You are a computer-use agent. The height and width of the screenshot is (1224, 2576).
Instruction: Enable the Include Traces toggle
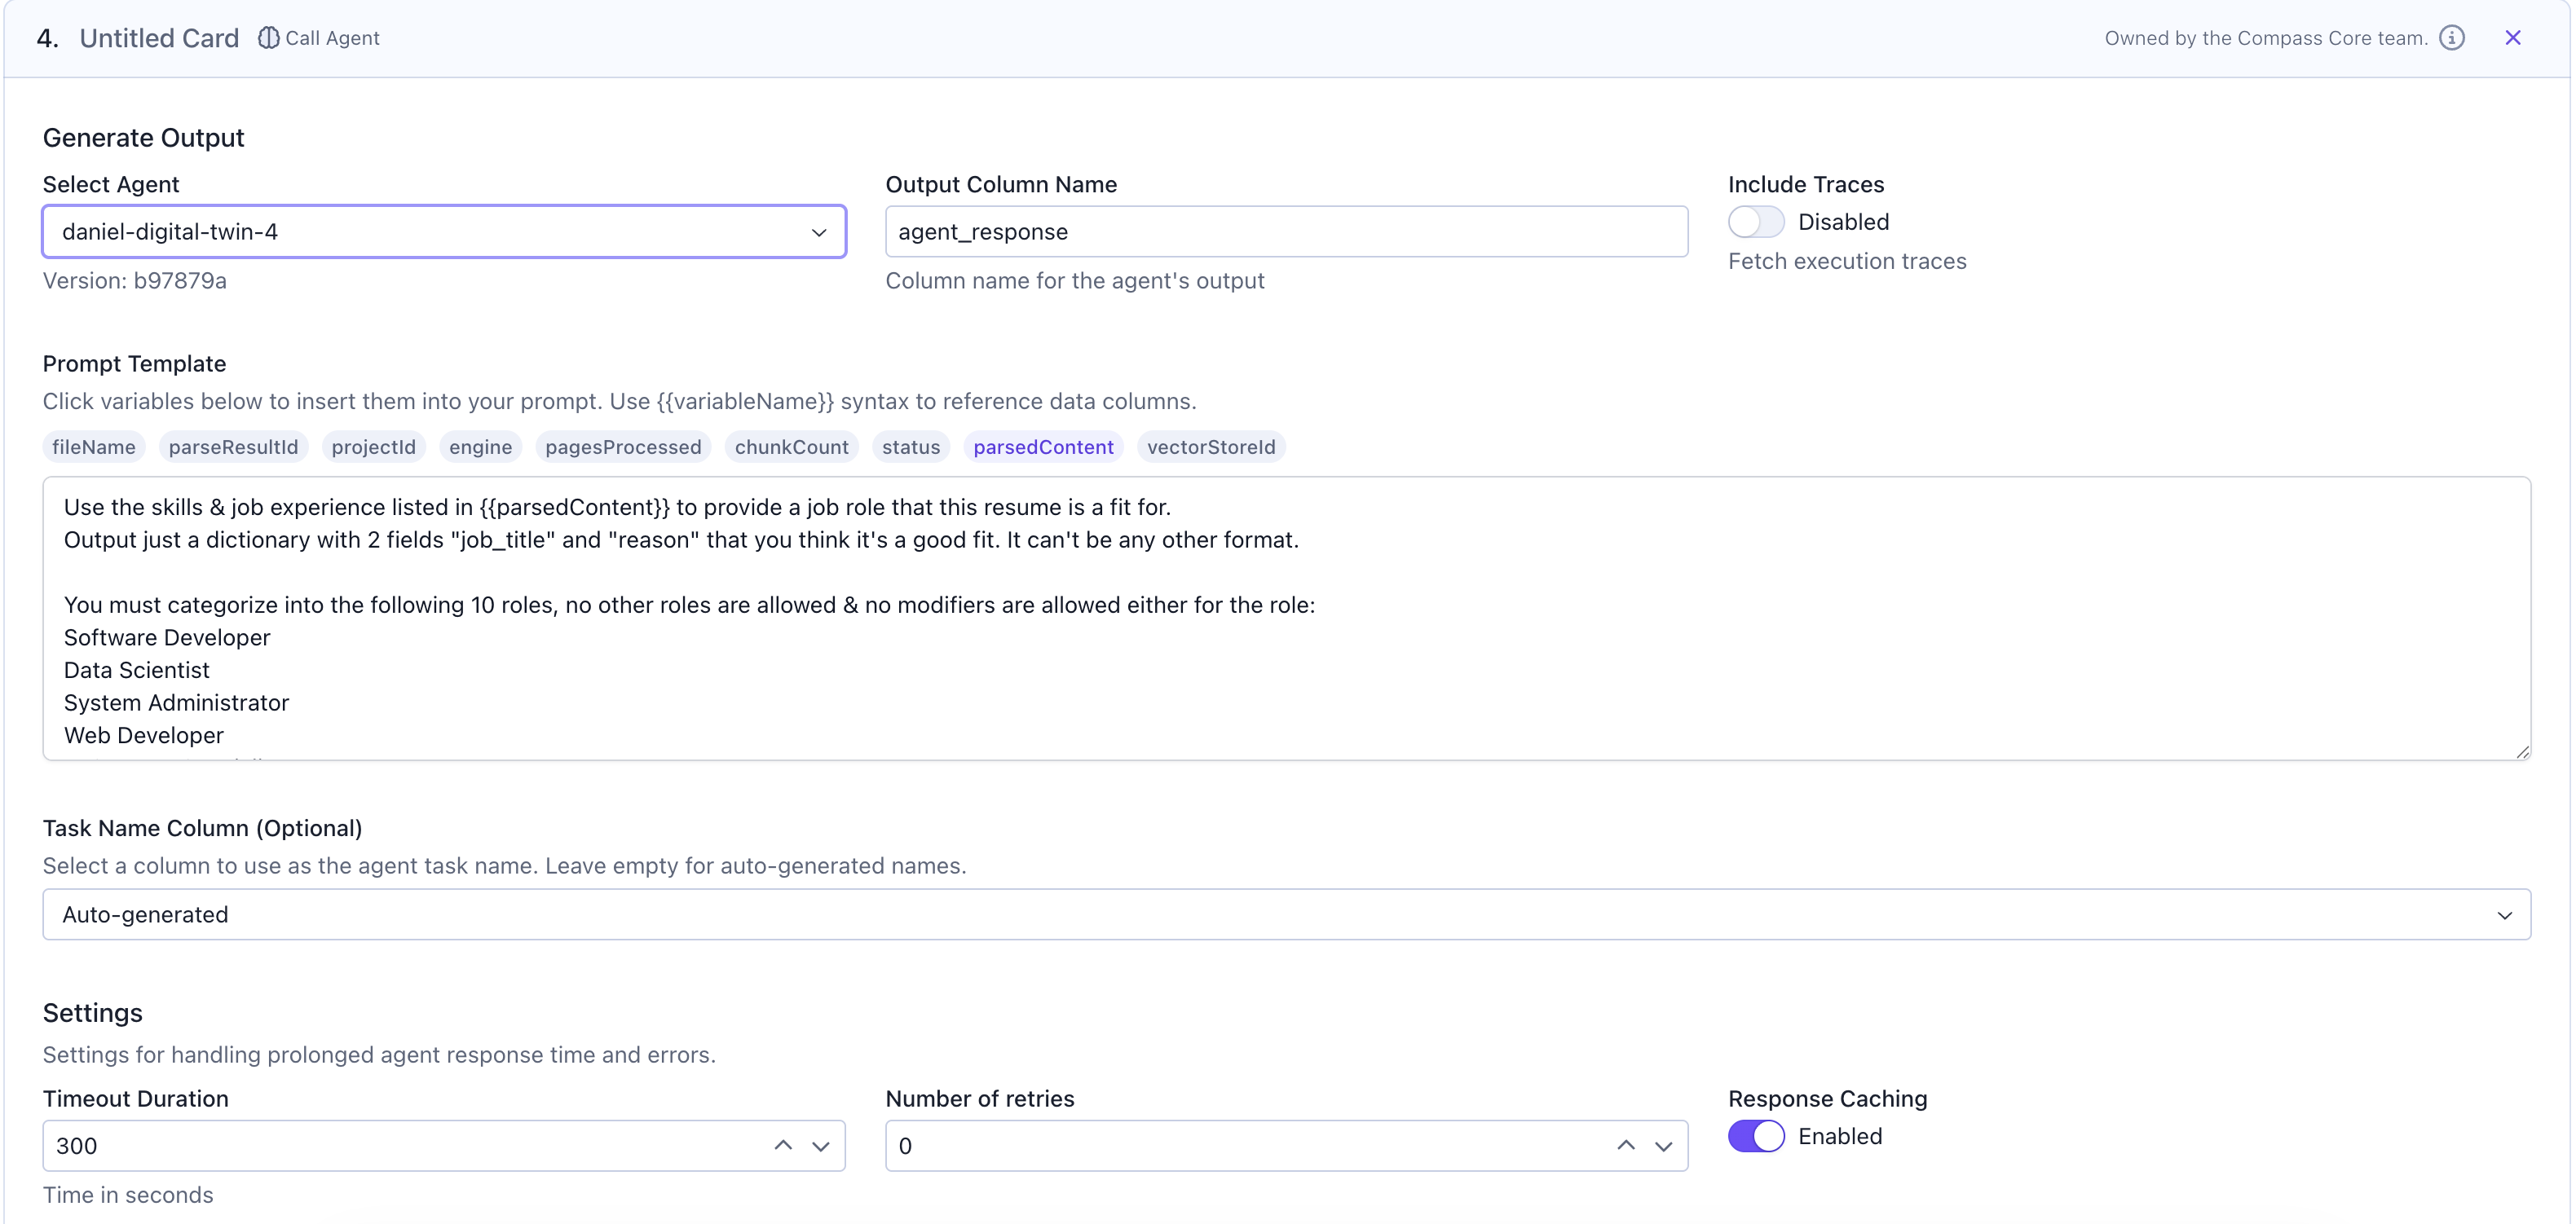1755,222
